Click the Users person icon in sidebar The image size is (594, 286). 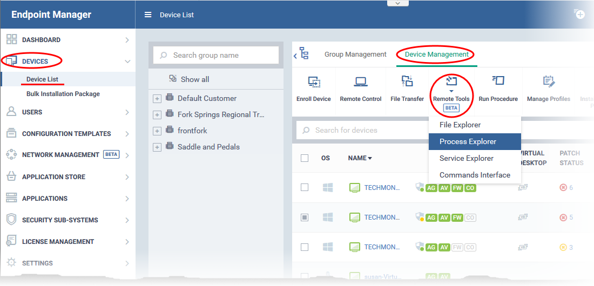point(12,111)
